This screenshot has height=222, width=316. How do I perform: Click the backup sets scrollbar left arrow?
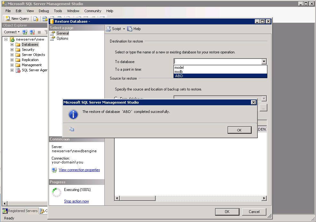click(117, 198)
